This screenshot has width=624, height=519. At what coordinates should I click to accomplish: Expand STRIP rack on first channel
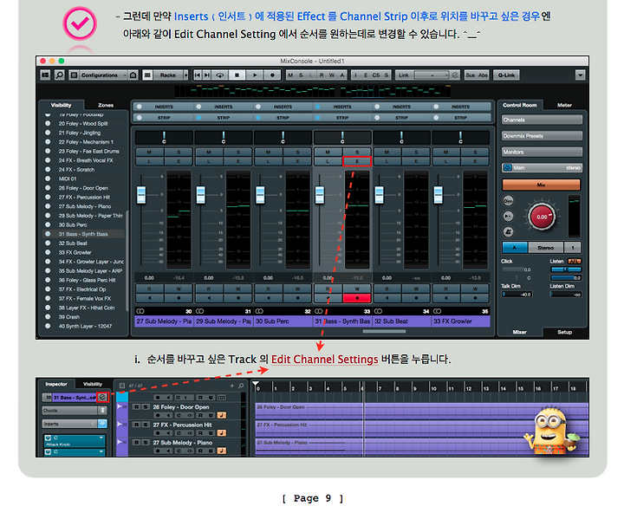(x=164, y=118)
